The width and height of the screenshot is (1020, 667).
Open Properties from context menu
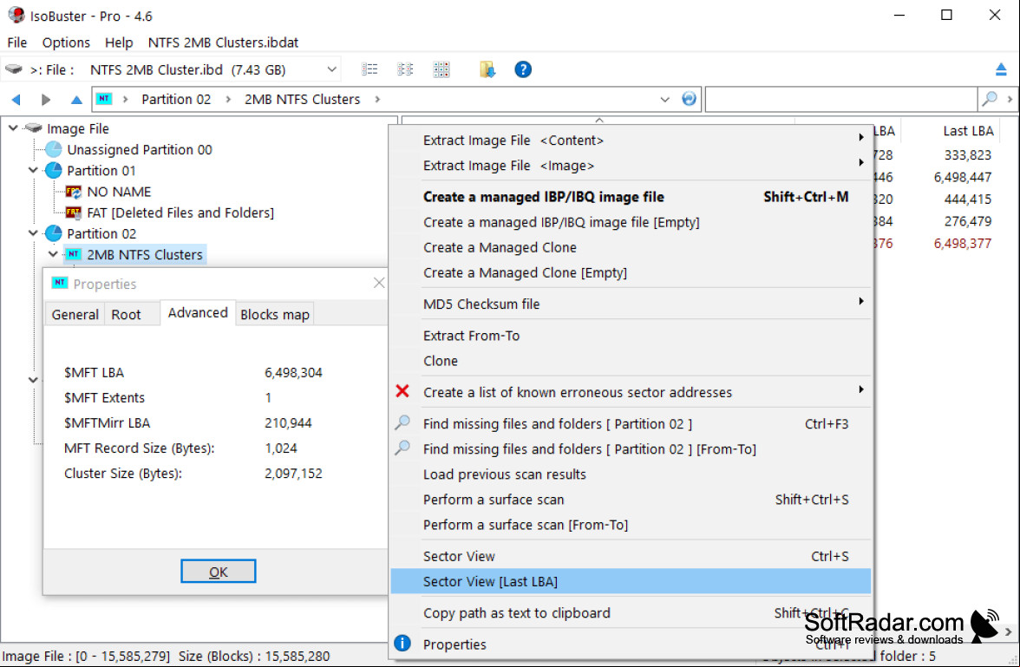point(631,644)
